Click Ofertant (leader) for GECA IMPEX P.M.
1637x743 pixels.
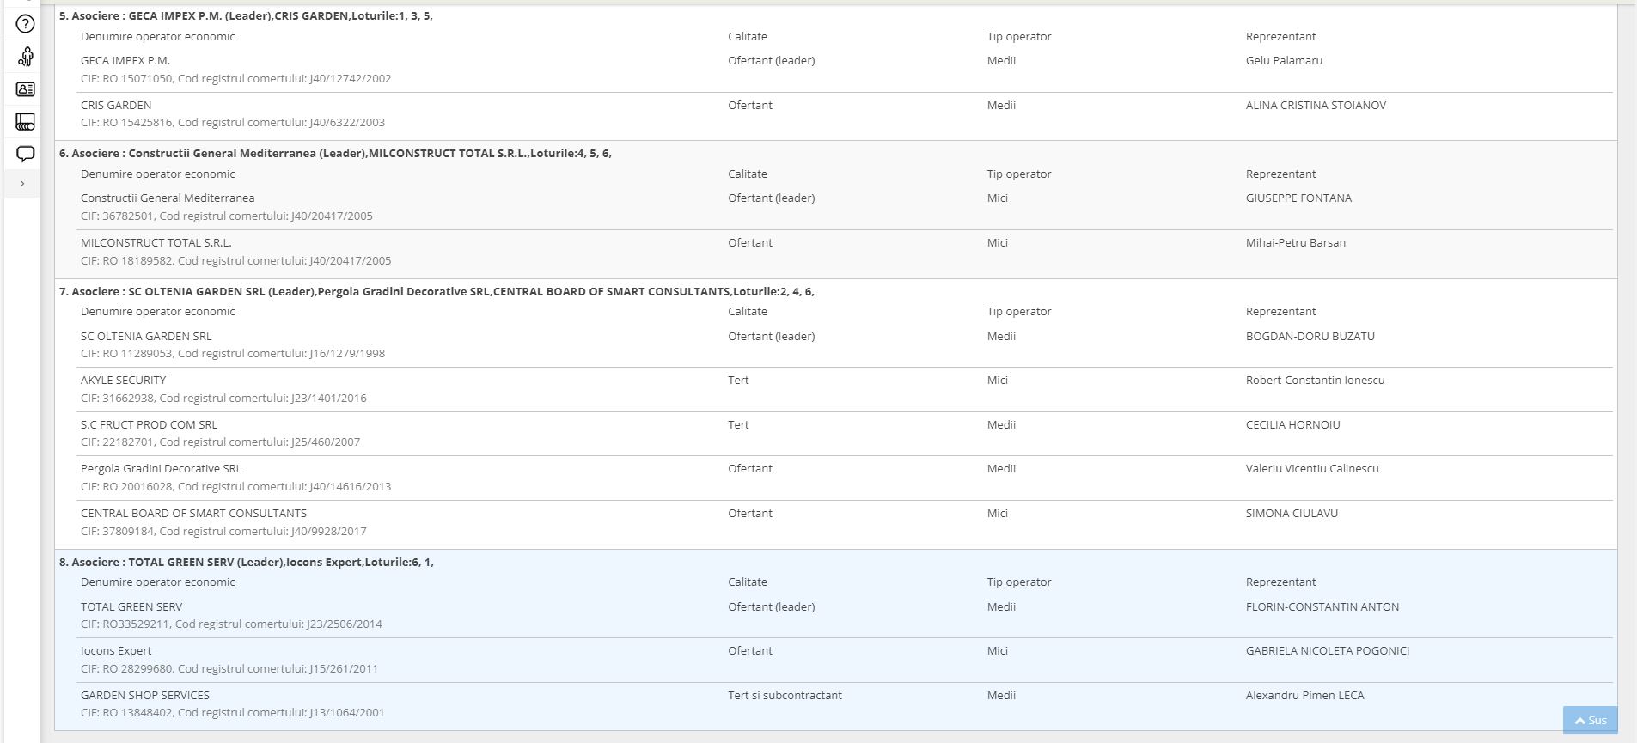pos(771,60)
